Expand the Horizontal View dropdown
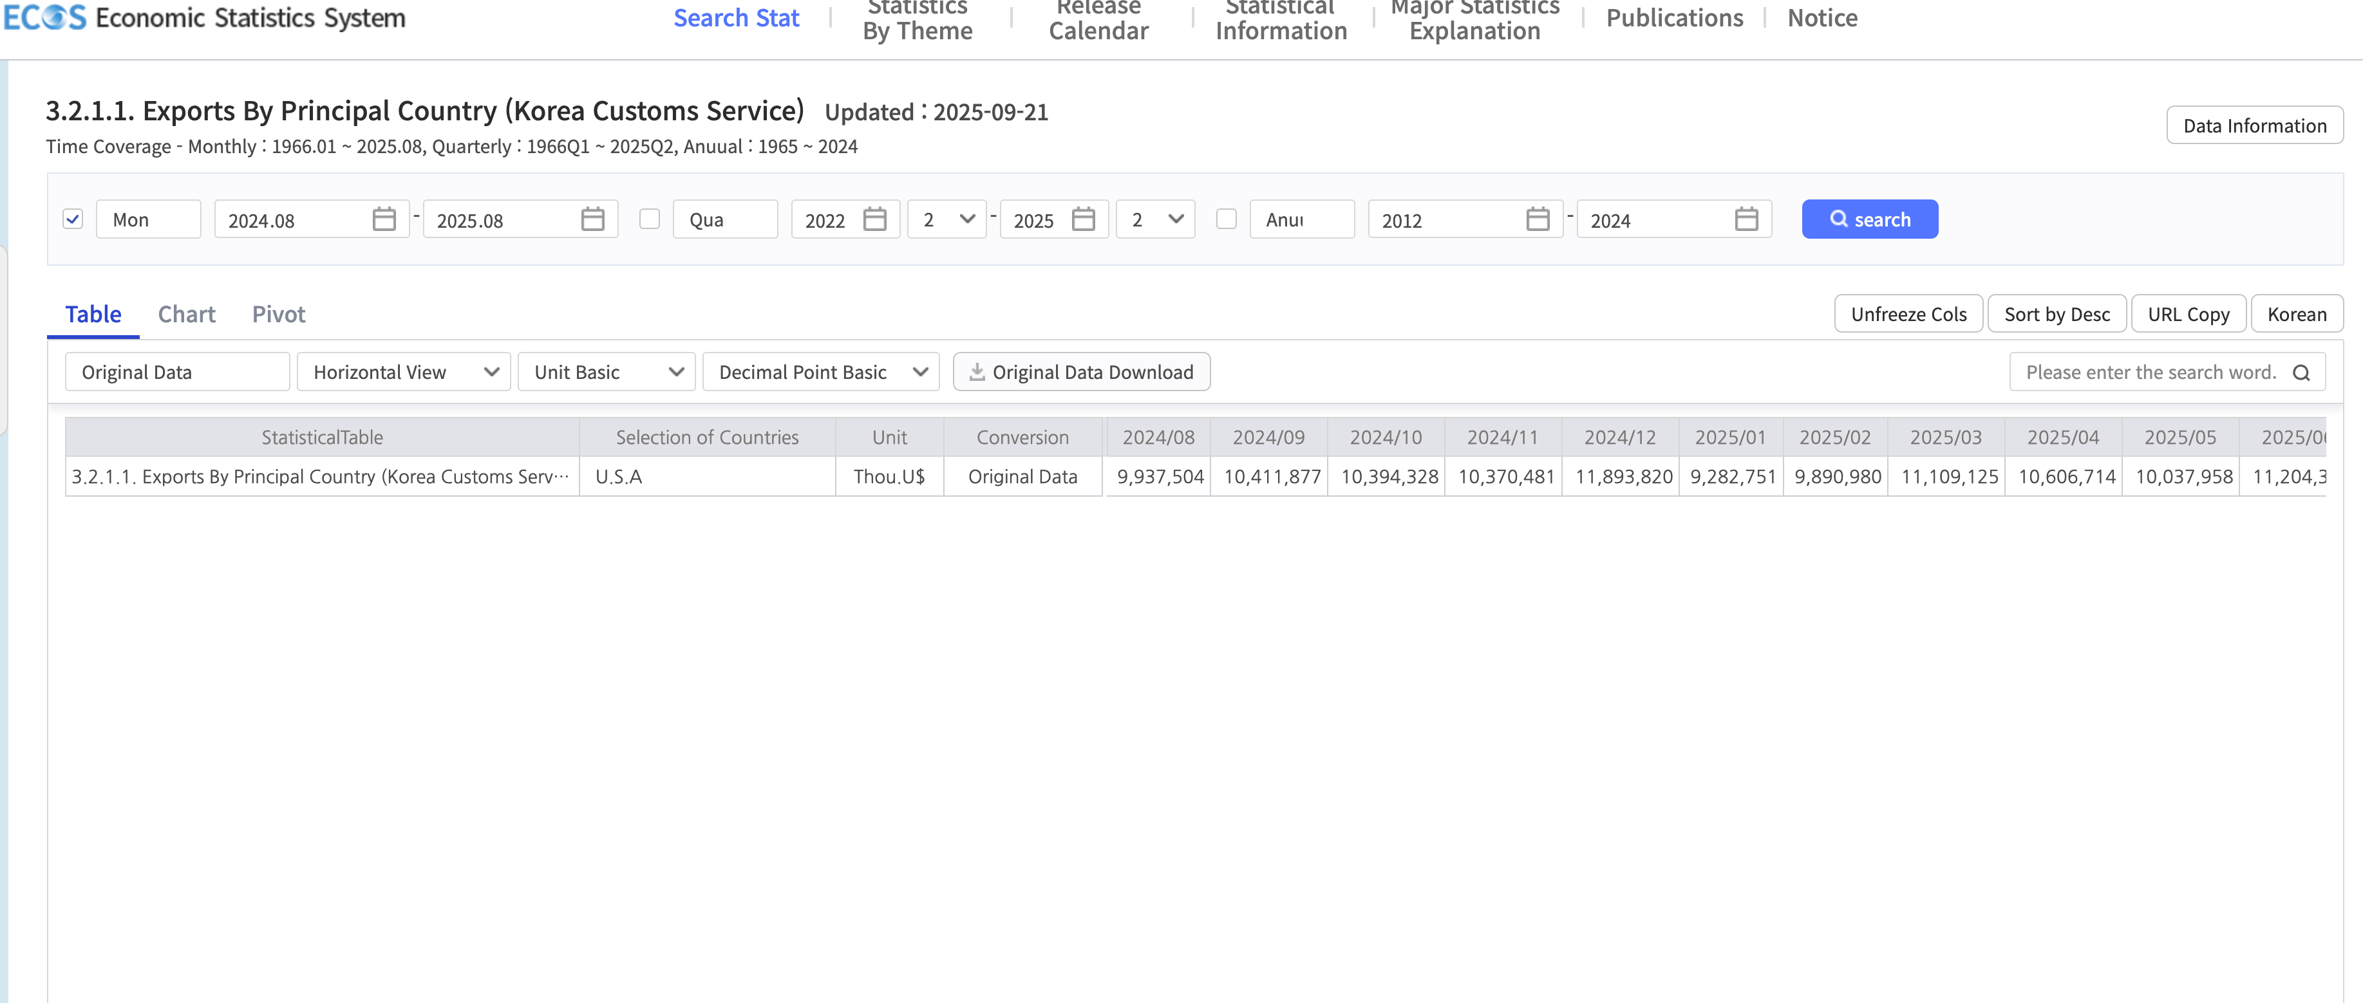The image size is (2363, 1003). [x=404, y=373]
